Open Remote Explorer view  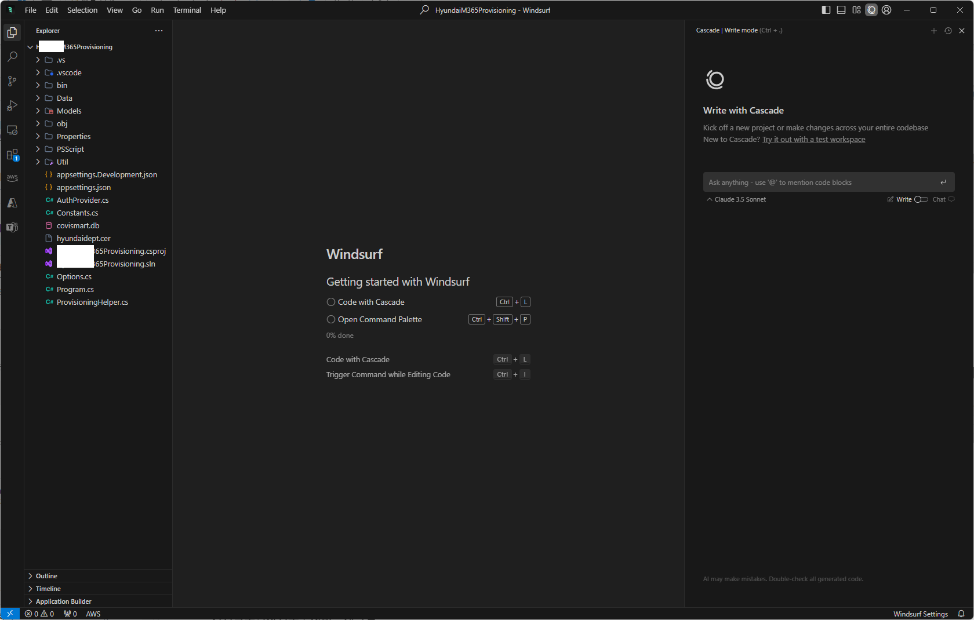click(x=12, y=130)
